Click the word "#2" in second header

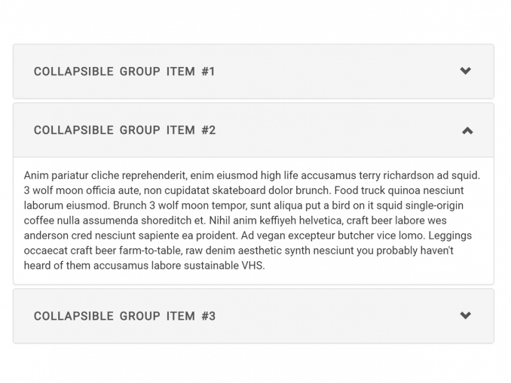(x=208, y=130)
